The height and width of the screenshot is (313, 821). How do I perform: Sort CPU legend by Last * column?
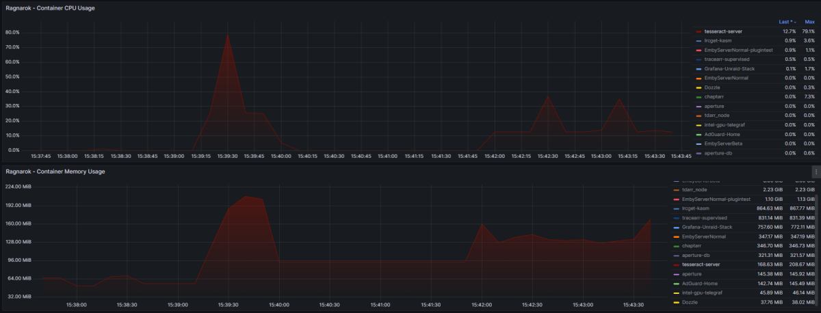click(787, 22)
